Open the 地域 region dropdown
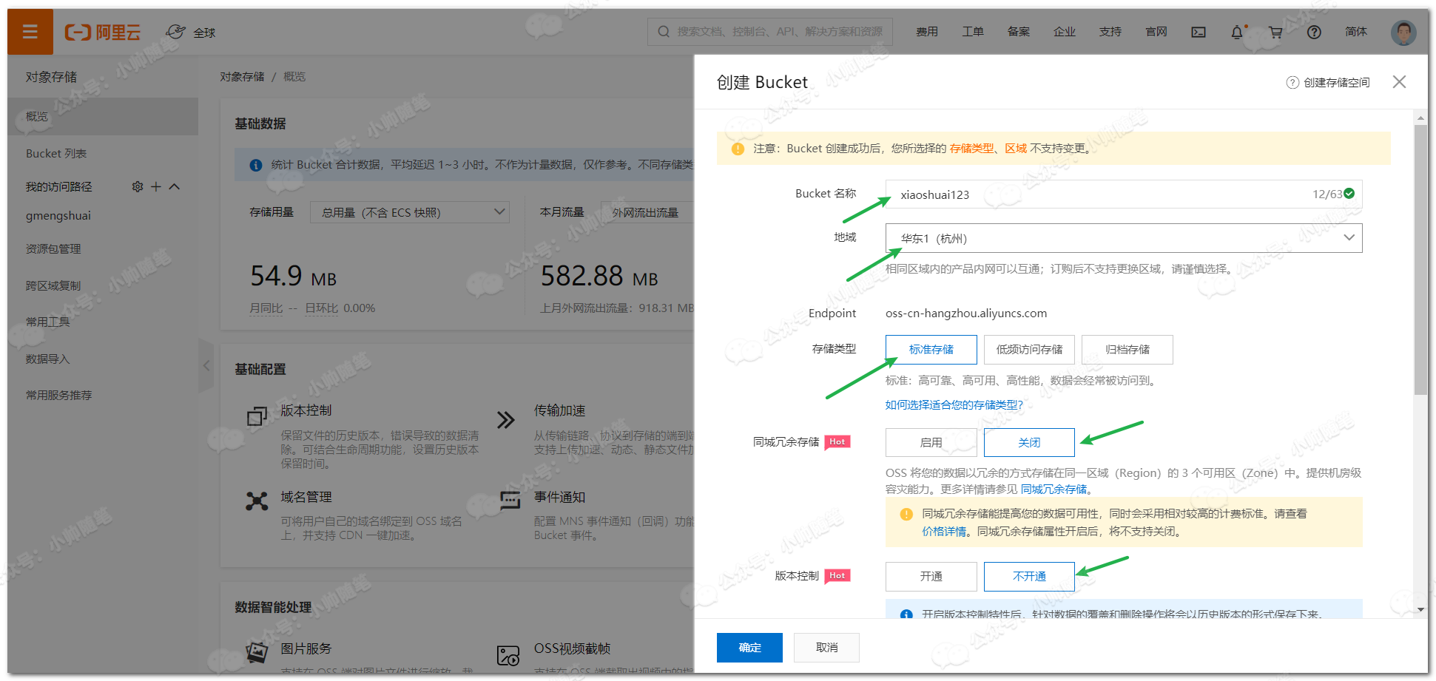This screenshot has height=681, width=1436. 1124,238
